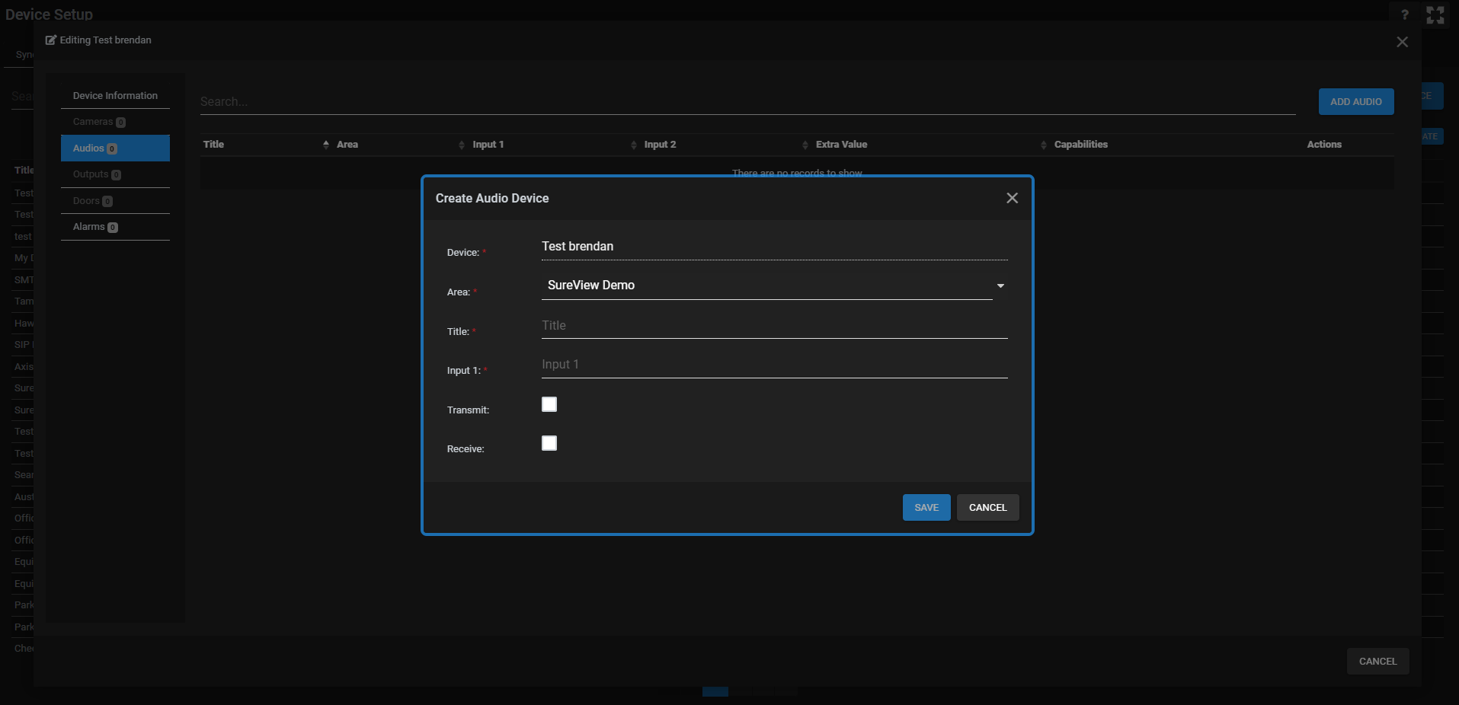Select the SureView Demo area combo box
The width and height of the screenshot is (1459, 705).
click(x=766, y=286)
